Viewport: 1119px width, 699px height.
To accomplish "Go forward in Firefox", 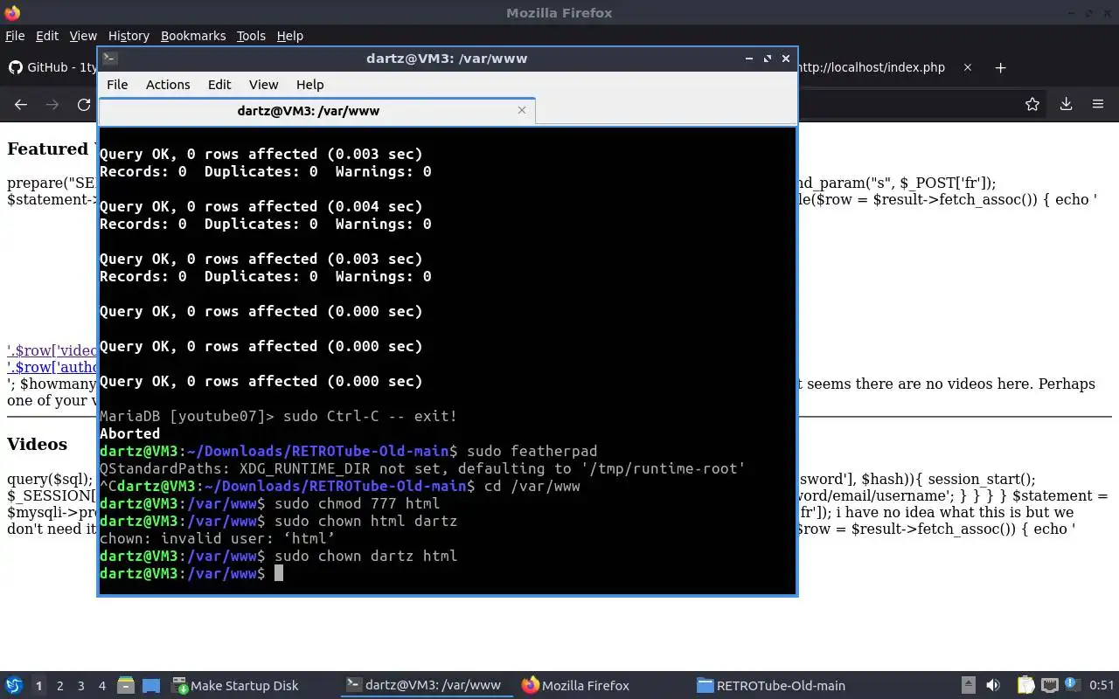I will click(52, 105).
